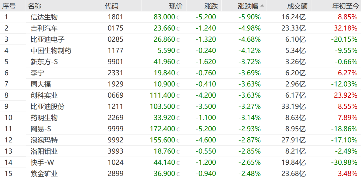Sort by the 现价 column header
This screenshot has height=179, width=361.
point(176,6)
